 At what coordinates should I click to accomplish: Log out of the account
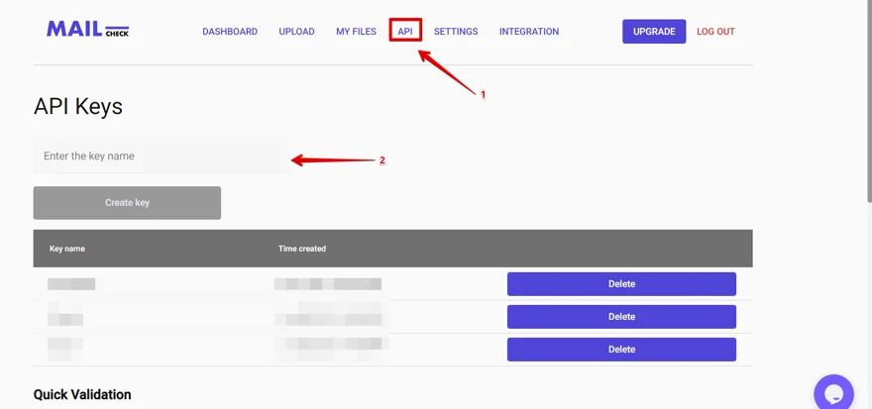pos(715,32)
